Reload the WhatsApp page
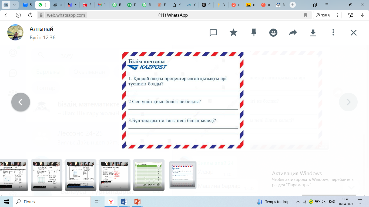This screenshot has height=207, width=369. tap(30, 15)
